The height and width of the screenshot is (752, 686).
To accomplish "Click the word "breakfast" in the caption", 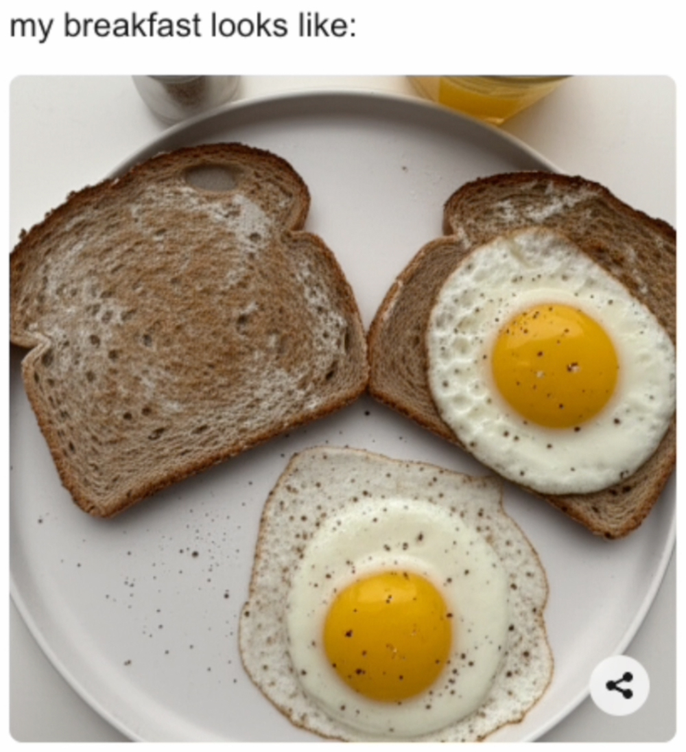I will click(x=132, y=25).
